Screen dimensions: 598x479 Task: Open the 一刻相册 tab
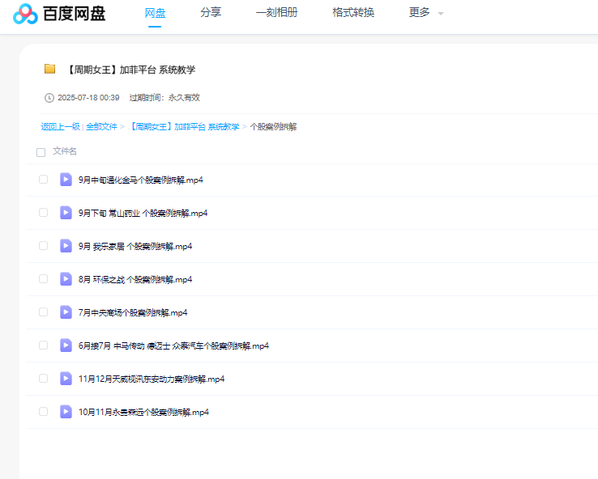tap(276, 13)
